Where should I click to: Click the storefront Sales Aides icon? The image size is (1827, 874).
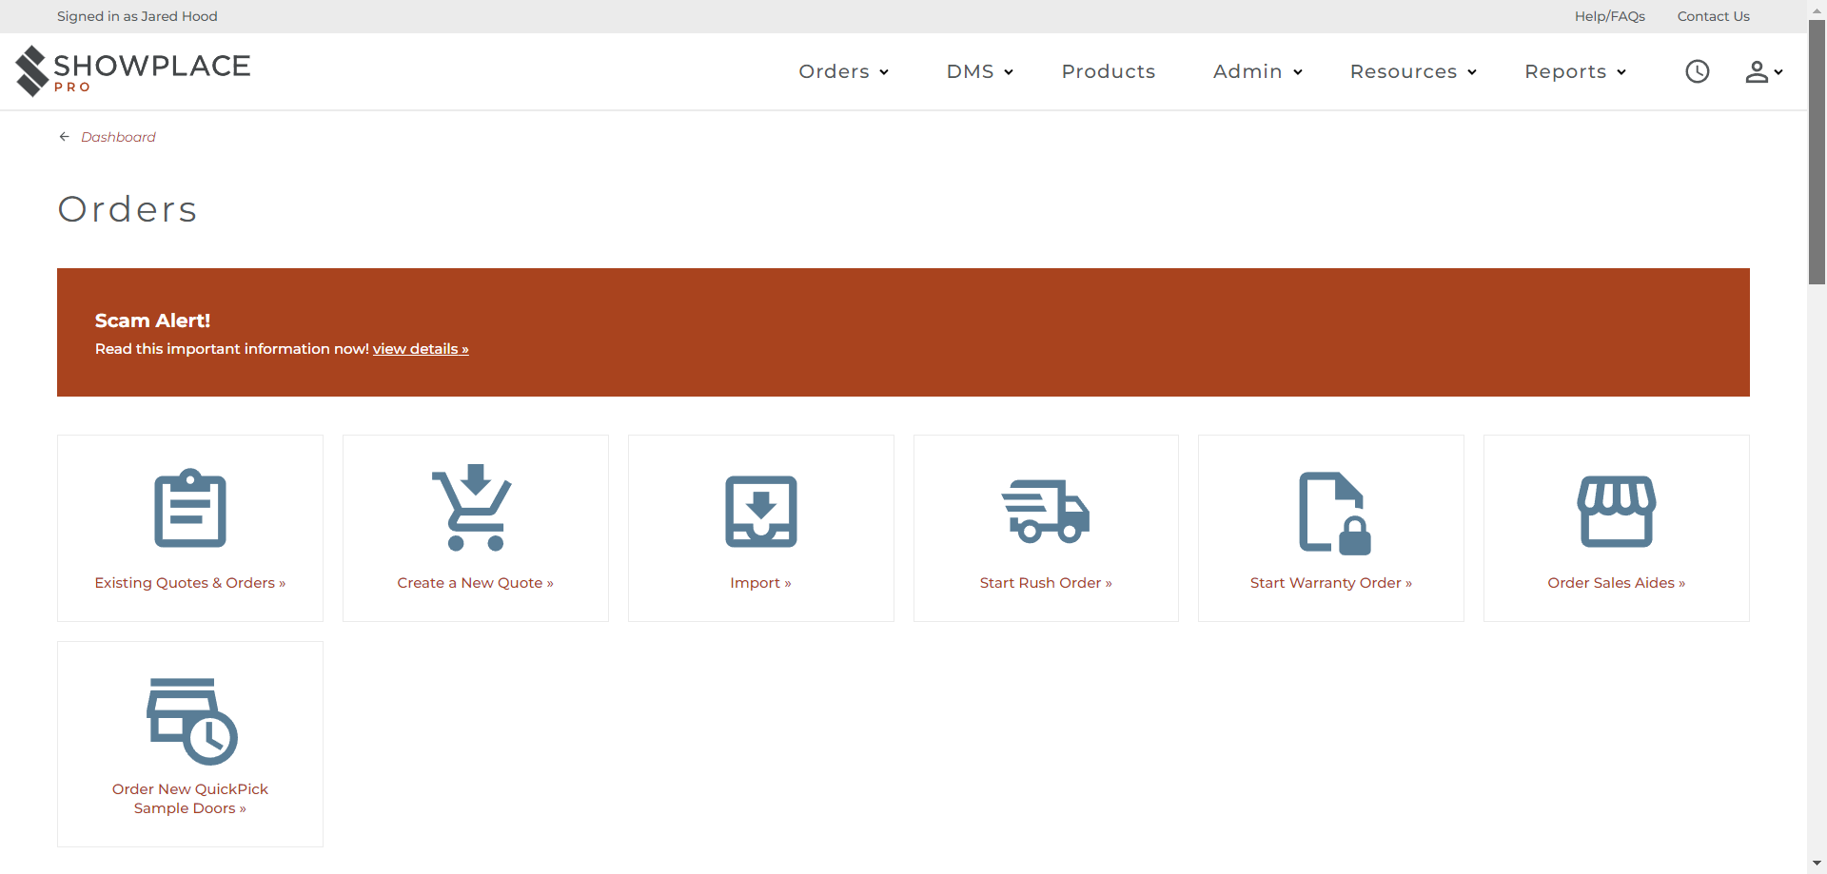[x=1617, y=512]
